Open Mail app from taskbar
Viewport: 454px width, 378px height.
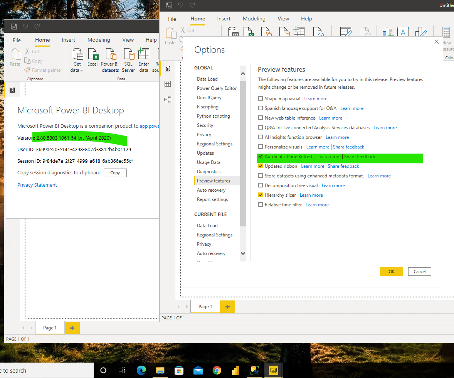(198, 370)
